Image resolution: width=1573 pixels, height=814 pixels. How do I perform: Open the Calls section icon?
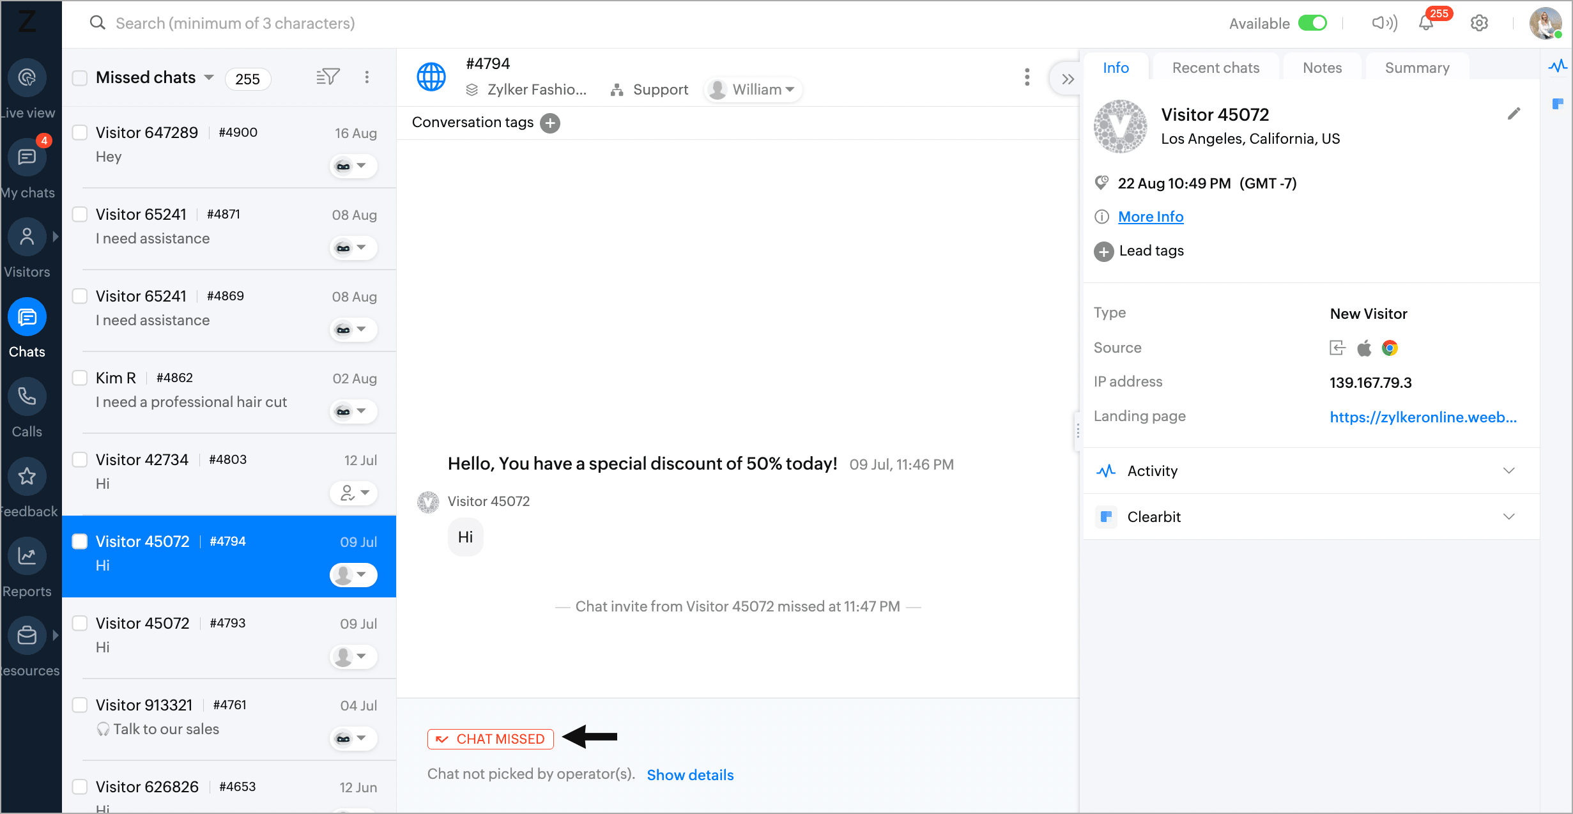click(x=27, y=397)
